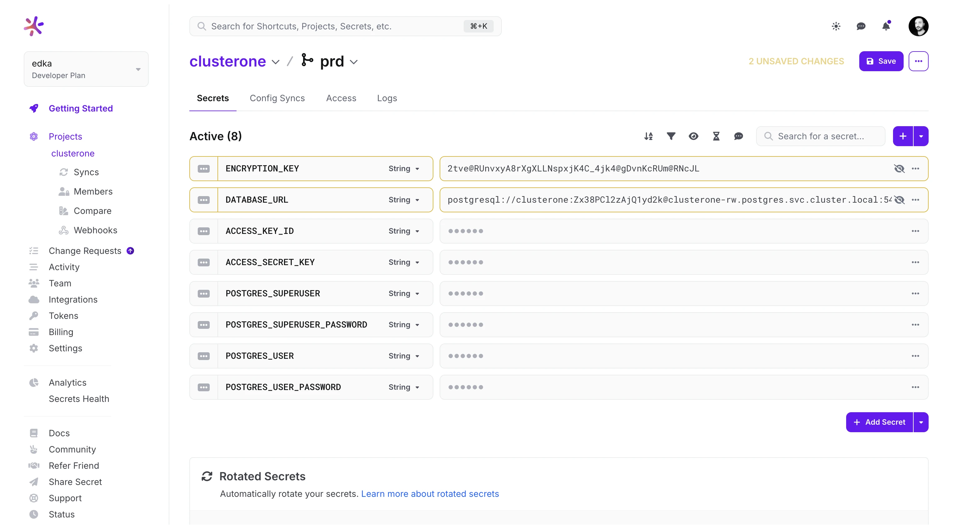The height and width of the screenshot is (529, 953).
Task: Open Share Secret in the sidebar
Action: coord(75,482)
